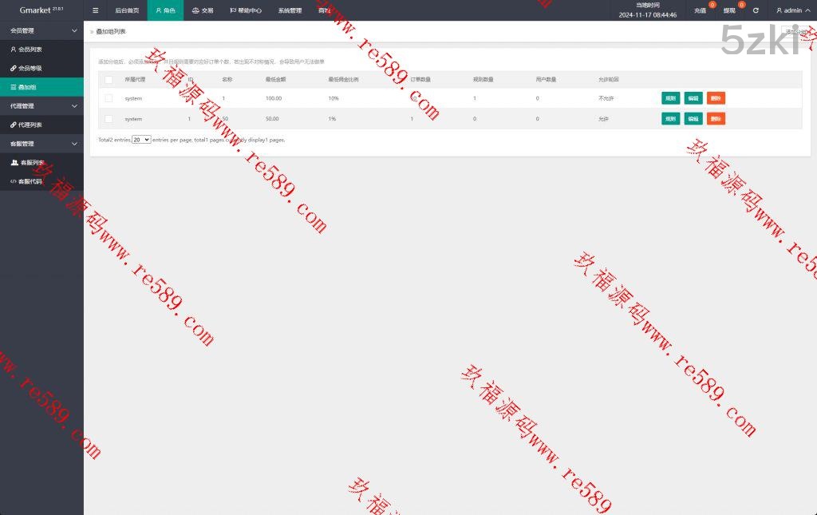Click the 50.00 amount cell
Screen dimensions: 817x515
(272, 119)
